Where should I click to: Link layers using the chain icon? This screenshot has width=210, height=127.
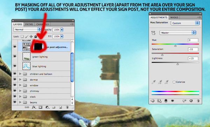pyautogui.click(x=27, y=107)
